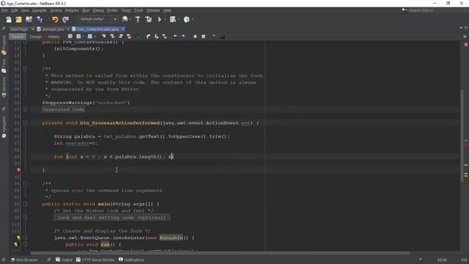This screenshot has height=264, width=469.
Task: Close the Frm_ContarVocales.java tab
Action: click(123, 29)
